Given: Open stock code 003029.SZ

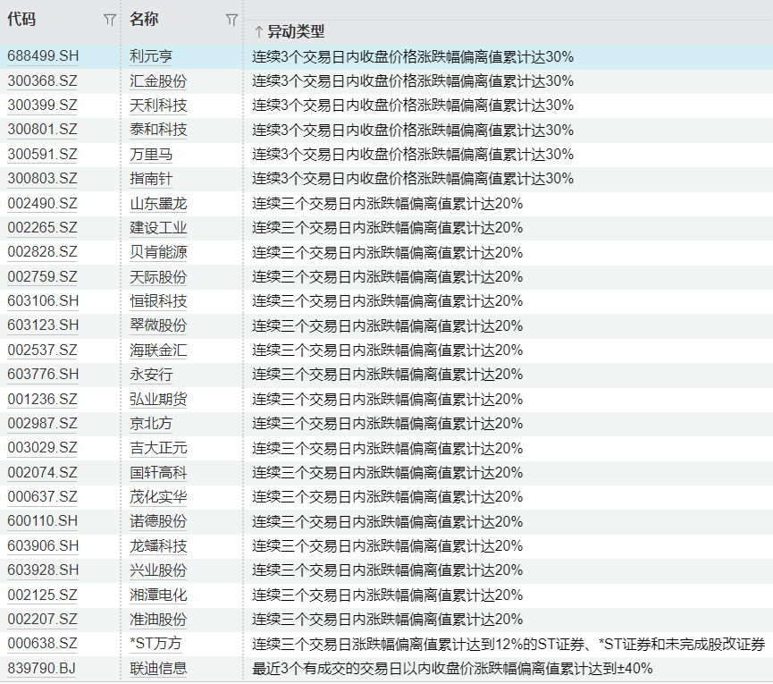Looking at the screenshot, I should coord(42,448).
